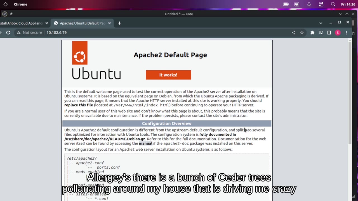Open the Extensions puzzle icon

(312, 33)
